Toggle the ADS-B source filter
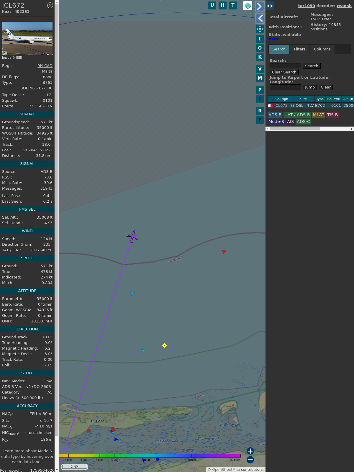354x472 pixels. pyautogui.click(x=275, y=115)
